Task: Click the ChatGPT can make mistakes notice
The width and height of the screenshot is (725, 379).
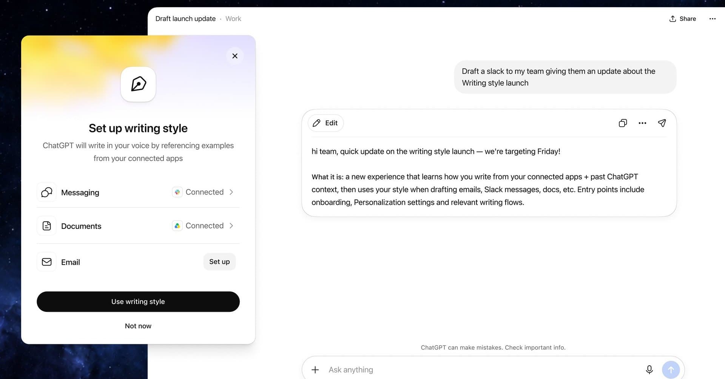Action: click(x=493, y=347)
